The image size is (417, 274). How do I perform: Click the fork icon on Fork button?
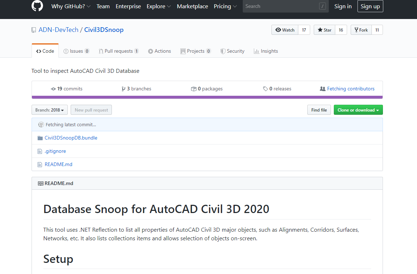(x=357, y=29)
